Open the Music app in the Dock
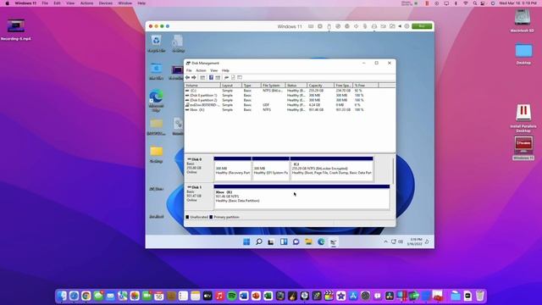Screen dimensions: 542x305 click(x=219, y=296)
